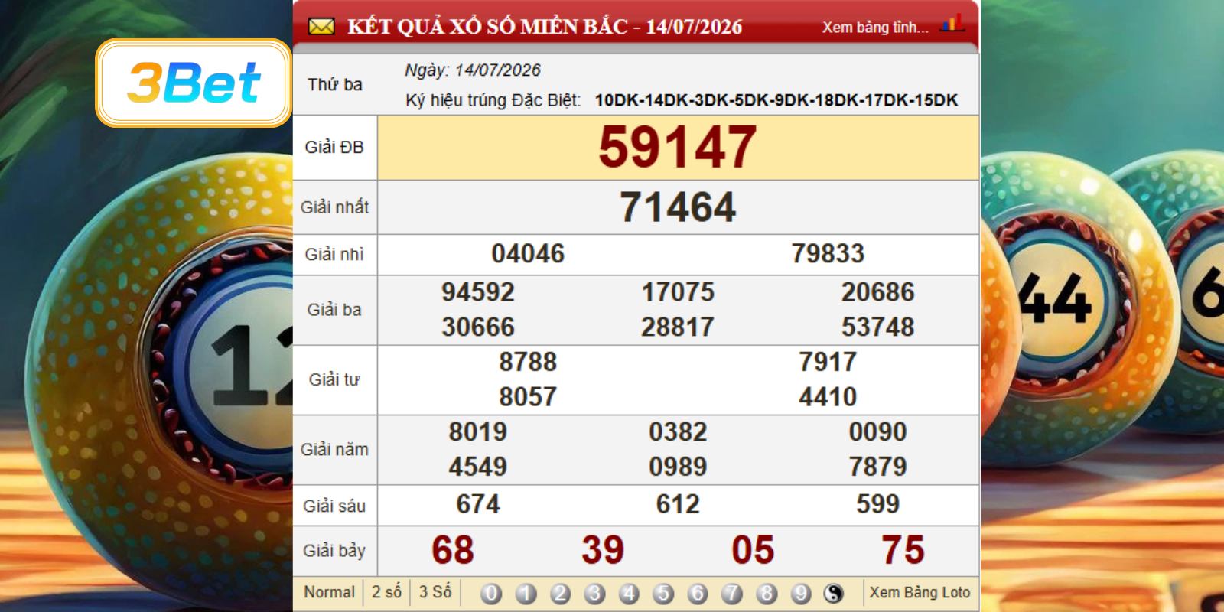Select digit filter ball 4
Screen dimensions: 1224x612
click(x=629, y=593)
